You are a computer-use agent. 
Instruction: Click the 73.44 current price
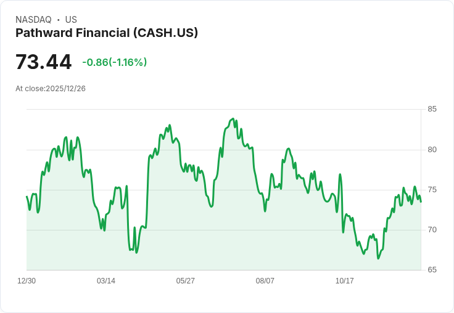click(43, 62)
